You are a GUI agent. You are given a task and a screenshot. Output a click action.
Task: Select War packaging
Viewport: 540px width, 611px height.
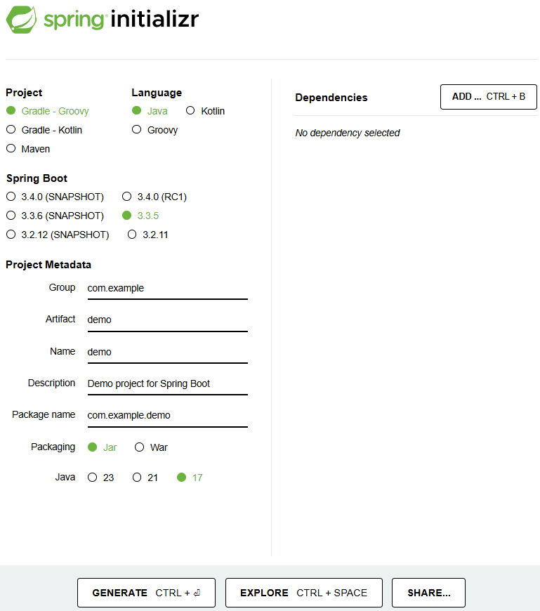(x=151, y=447)
